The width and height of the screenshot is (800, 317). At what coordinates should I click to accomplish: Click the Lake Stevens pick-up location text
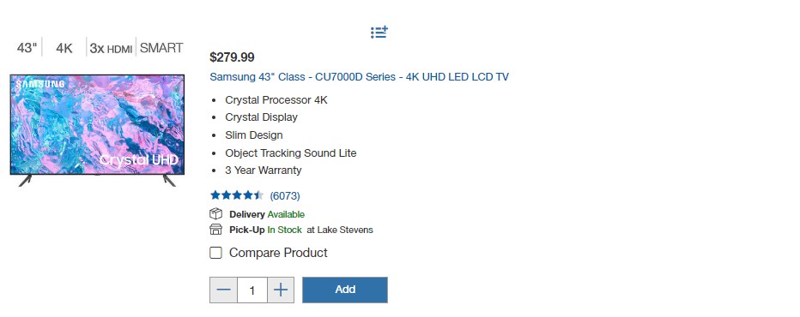tap(340, 230)
